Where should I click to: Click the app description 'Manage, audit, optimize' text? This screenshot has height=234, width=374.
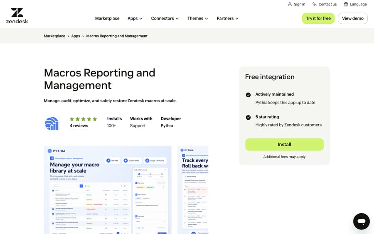[110, 101]
